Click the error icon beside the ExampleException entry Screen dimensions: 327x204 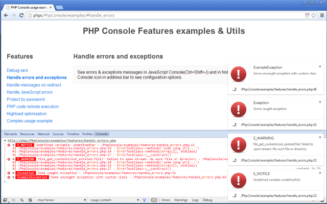9,177
